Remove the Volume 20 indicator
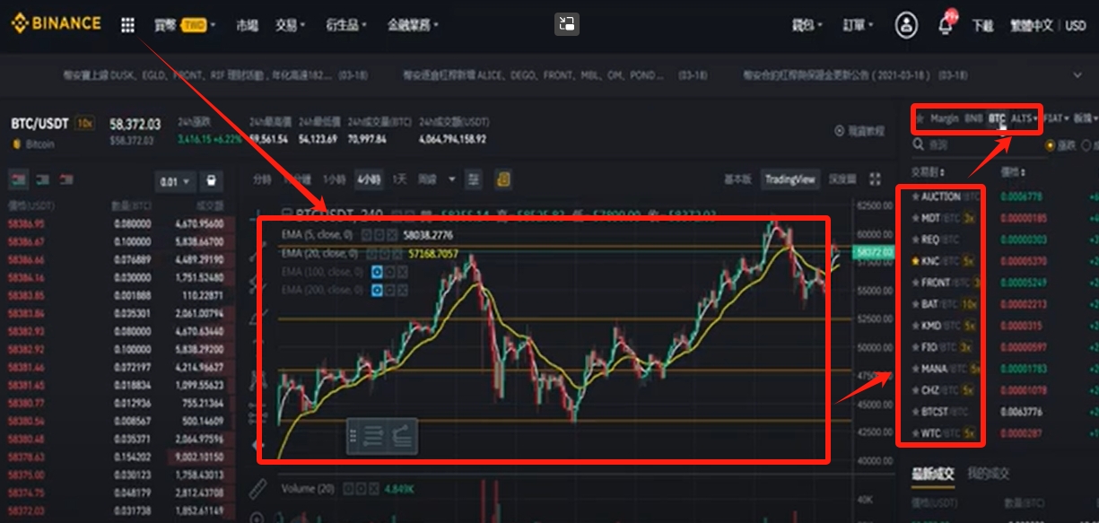The image size is (1099, 523). [x=375, y=490]
